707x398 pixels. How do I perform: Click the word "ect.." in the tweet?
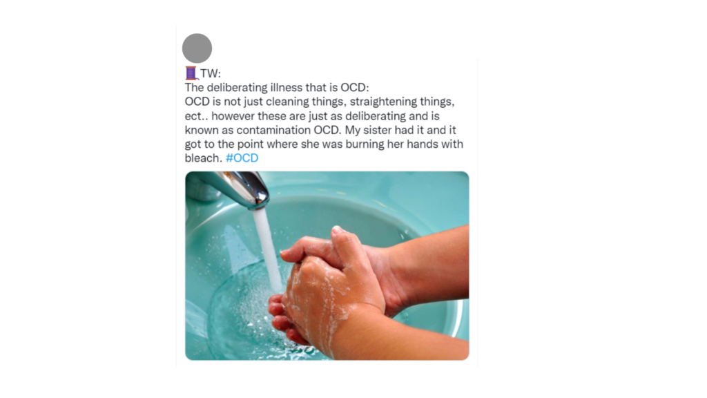tap(197, 116)
